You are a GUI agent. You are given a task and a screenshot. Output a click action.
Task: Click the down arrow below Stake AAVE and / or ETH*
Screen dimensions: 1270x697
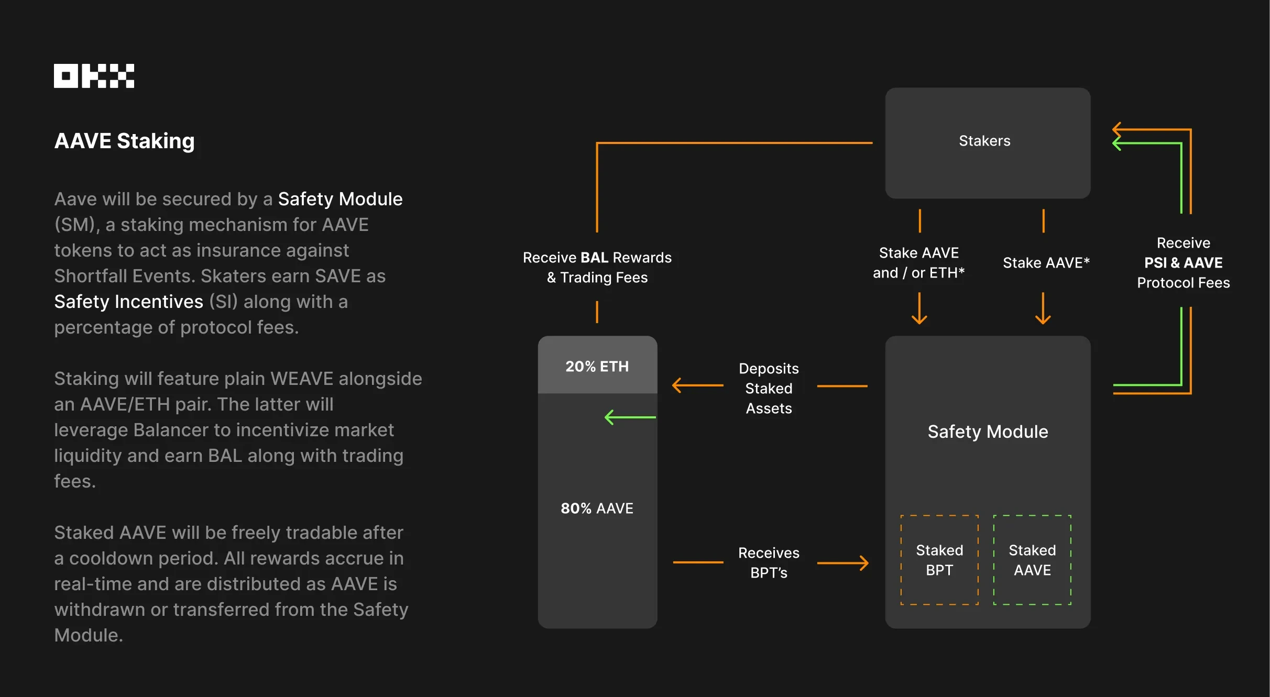[919, 308]
